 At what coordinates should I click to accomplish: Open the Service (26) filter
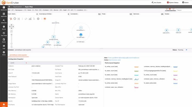58,10
